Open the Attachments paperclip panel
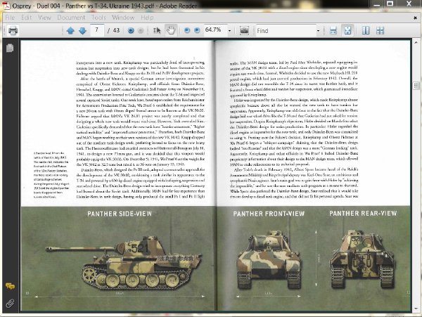The width and height of the screenshot is (422, 317). click(10, 303)
